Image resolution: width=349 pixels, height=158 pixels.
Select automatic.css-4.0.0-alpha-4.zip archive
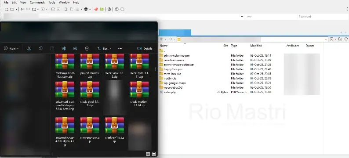[65, 132]
